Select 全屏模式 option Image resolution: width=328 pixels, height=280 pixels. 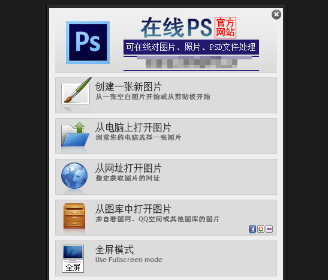pos(166,258)
